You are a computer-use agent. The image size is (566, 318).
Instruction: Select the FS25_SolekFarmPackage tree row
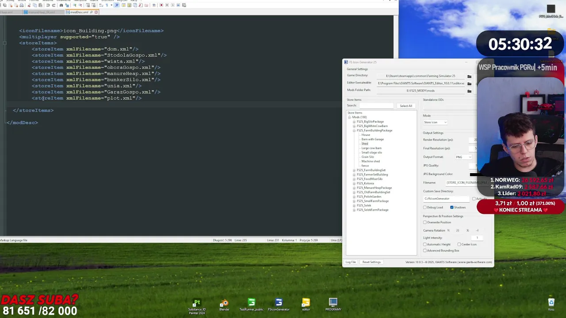click(372, 210)
